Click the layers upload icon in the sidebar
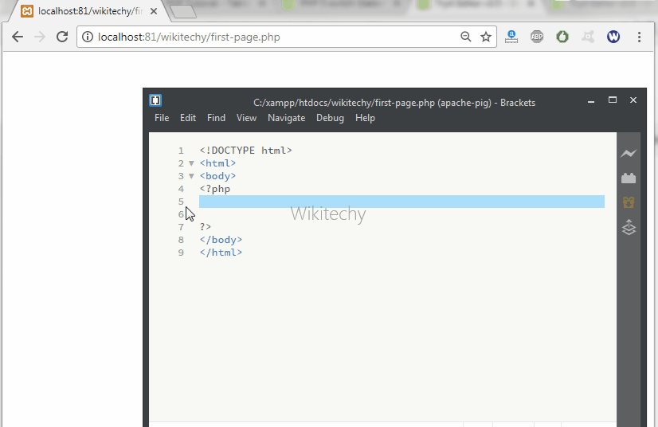 [629, 228]
